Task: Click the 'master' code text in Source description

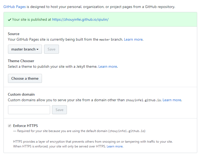Action: (x=105, y=40)
